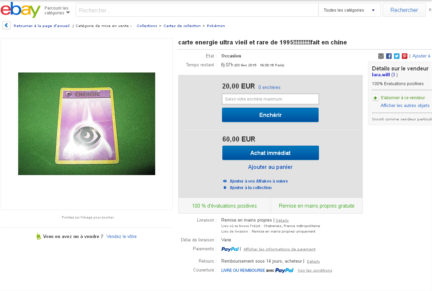Click the eBay logo
The image size is (432, 291).
click(x=21, y=10)
